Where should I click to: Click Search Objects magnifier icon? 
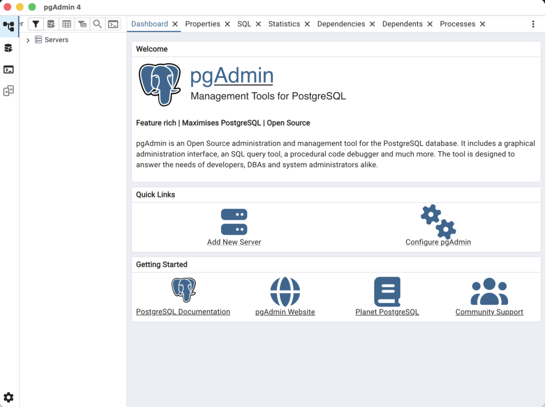point(97,24)
